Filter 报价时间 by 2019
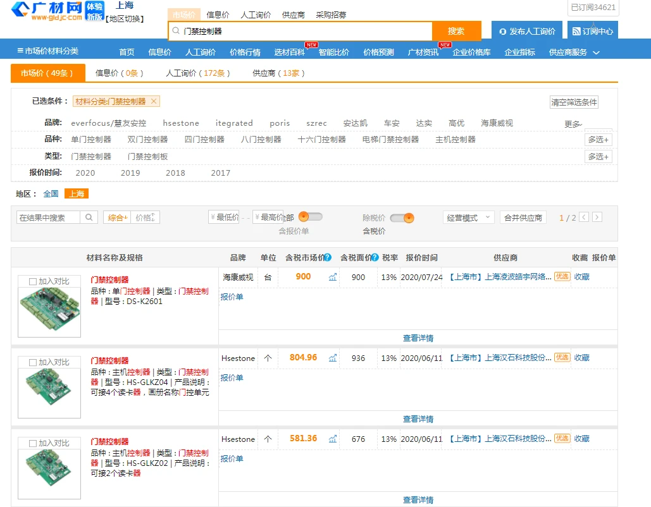The image size is (651, 507). tap(130, 173)
